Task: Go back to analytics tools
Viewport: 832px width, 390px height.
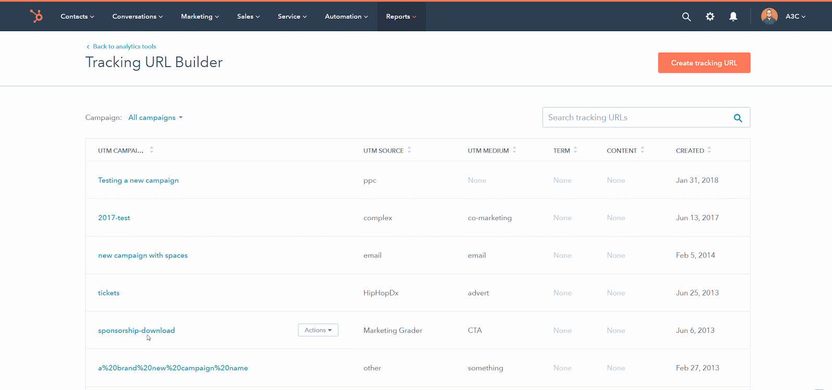Action: click(x=121, y=47)
